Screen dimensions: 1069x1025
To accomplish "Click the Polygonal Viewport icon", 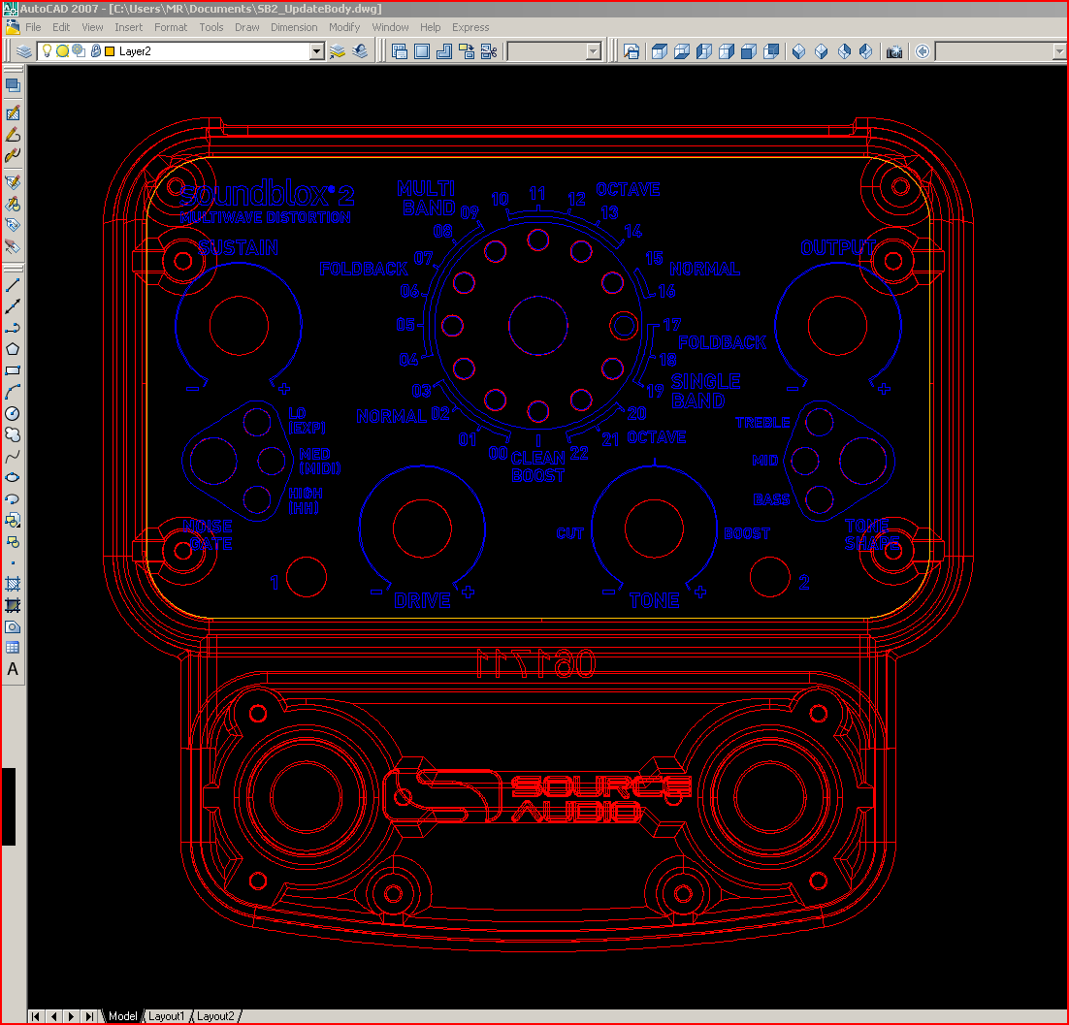I will (444, 51).
